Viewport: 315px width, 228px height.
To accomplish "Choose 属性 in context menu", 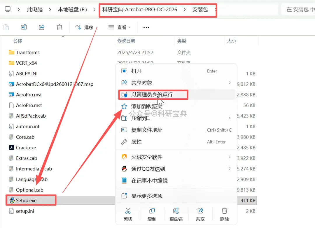I will point(176,142).
